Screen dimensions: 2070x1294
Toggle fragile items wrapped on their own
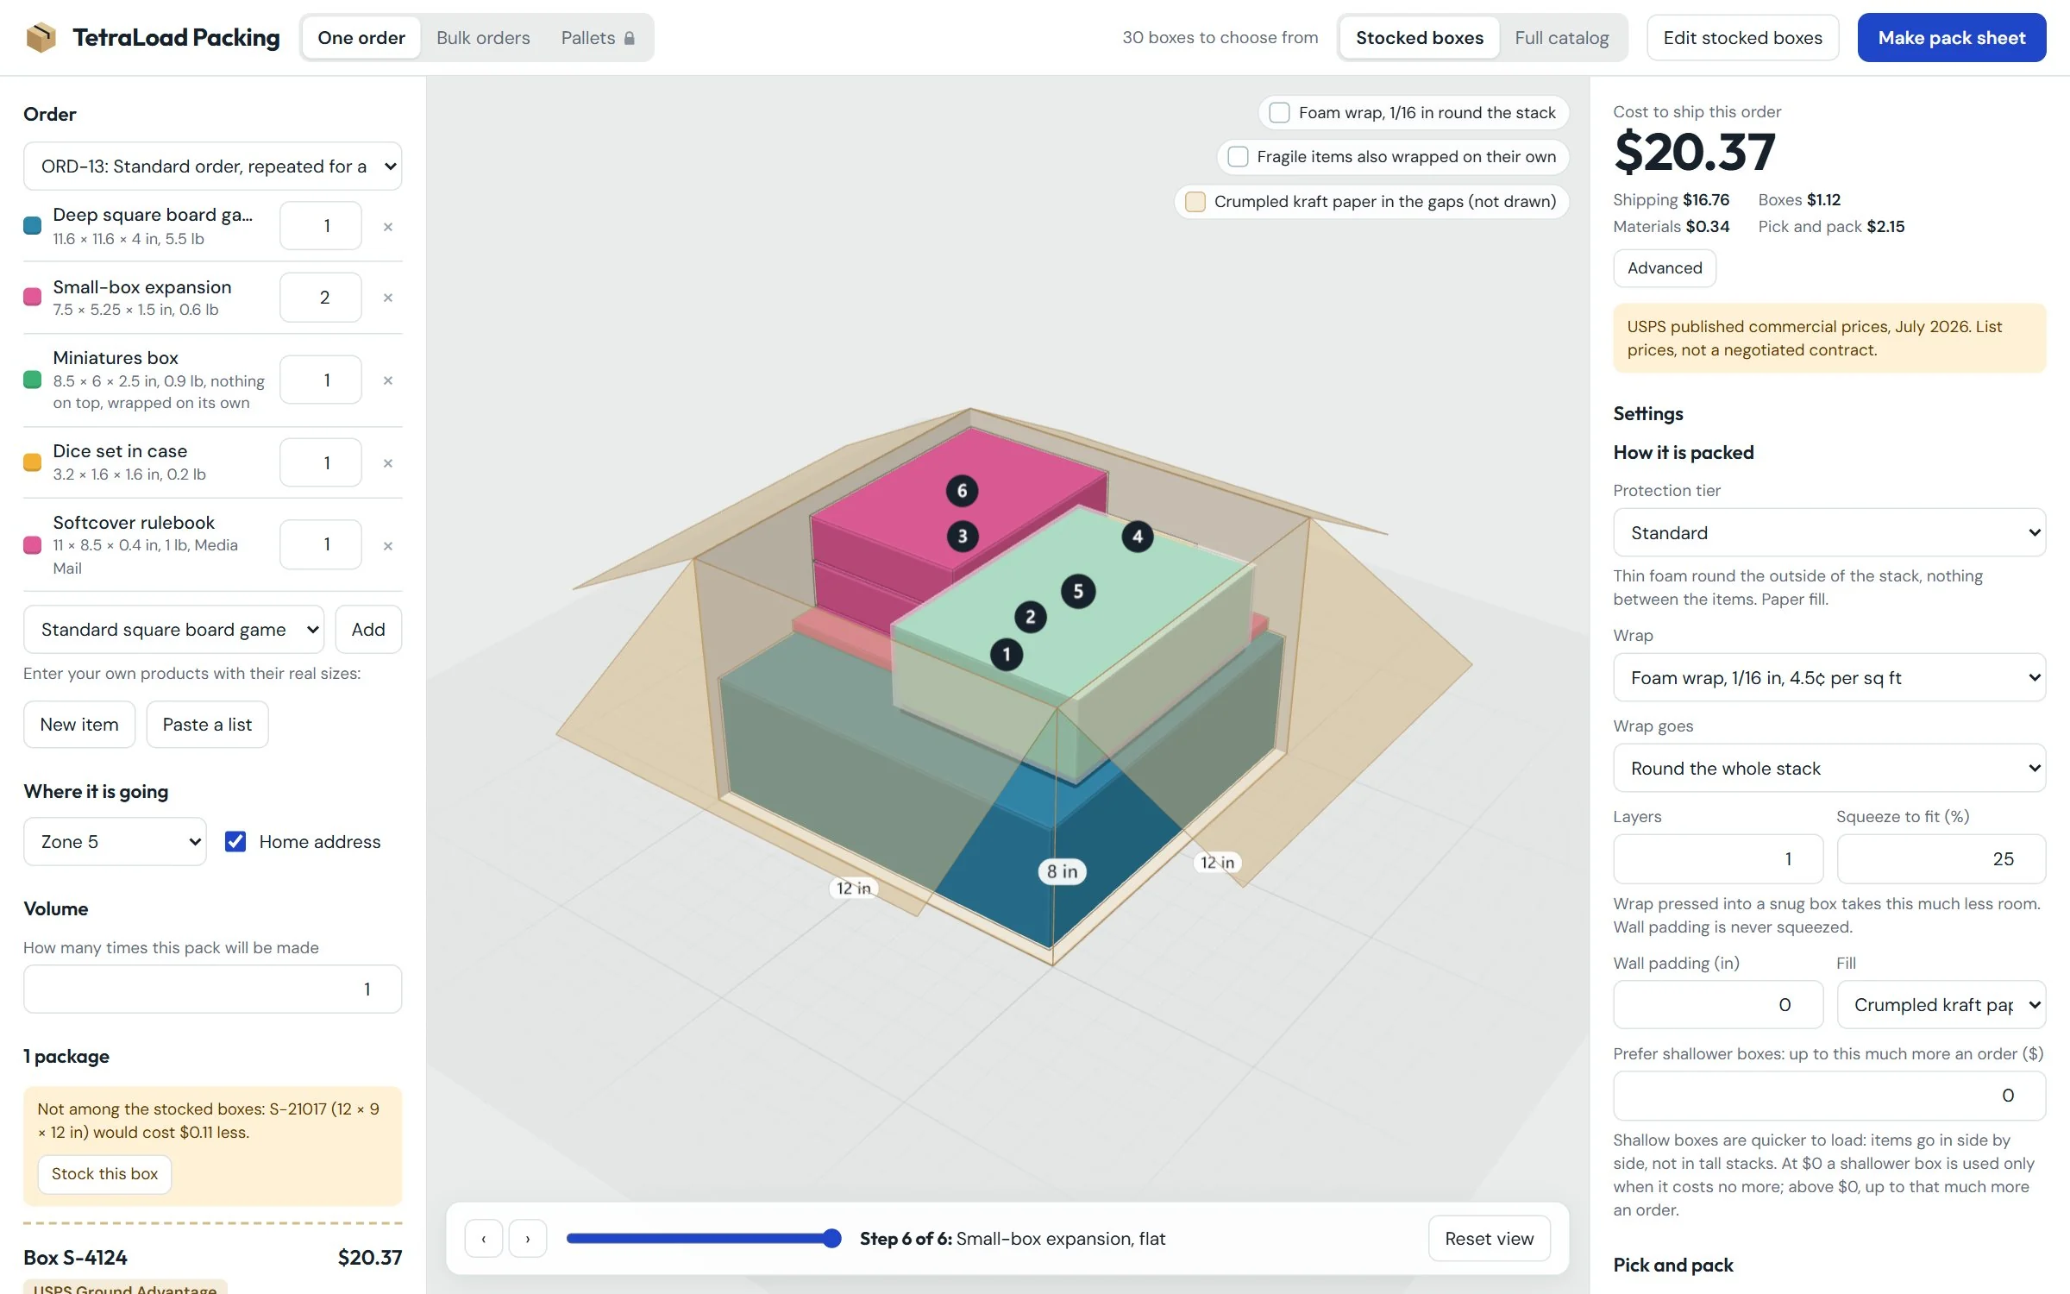1238,157
